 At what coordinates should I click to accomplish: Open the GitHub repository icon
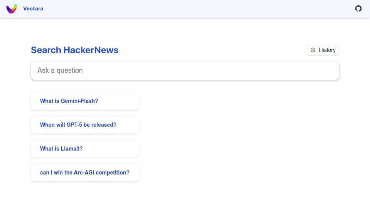(x=358, y=8)
